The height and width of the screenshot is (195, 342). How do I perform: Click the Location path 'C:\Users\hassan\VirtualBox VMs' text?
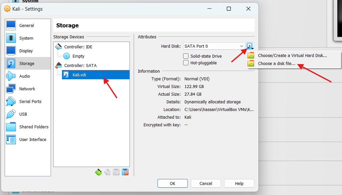(219, 110)
